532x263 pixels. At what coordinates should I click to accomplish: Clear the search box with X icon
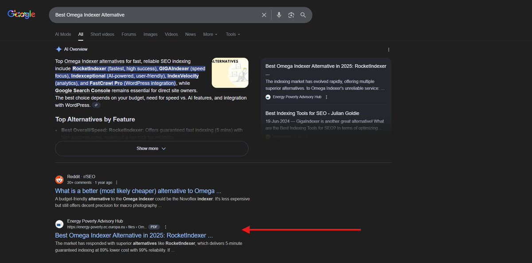pos(264,15)
